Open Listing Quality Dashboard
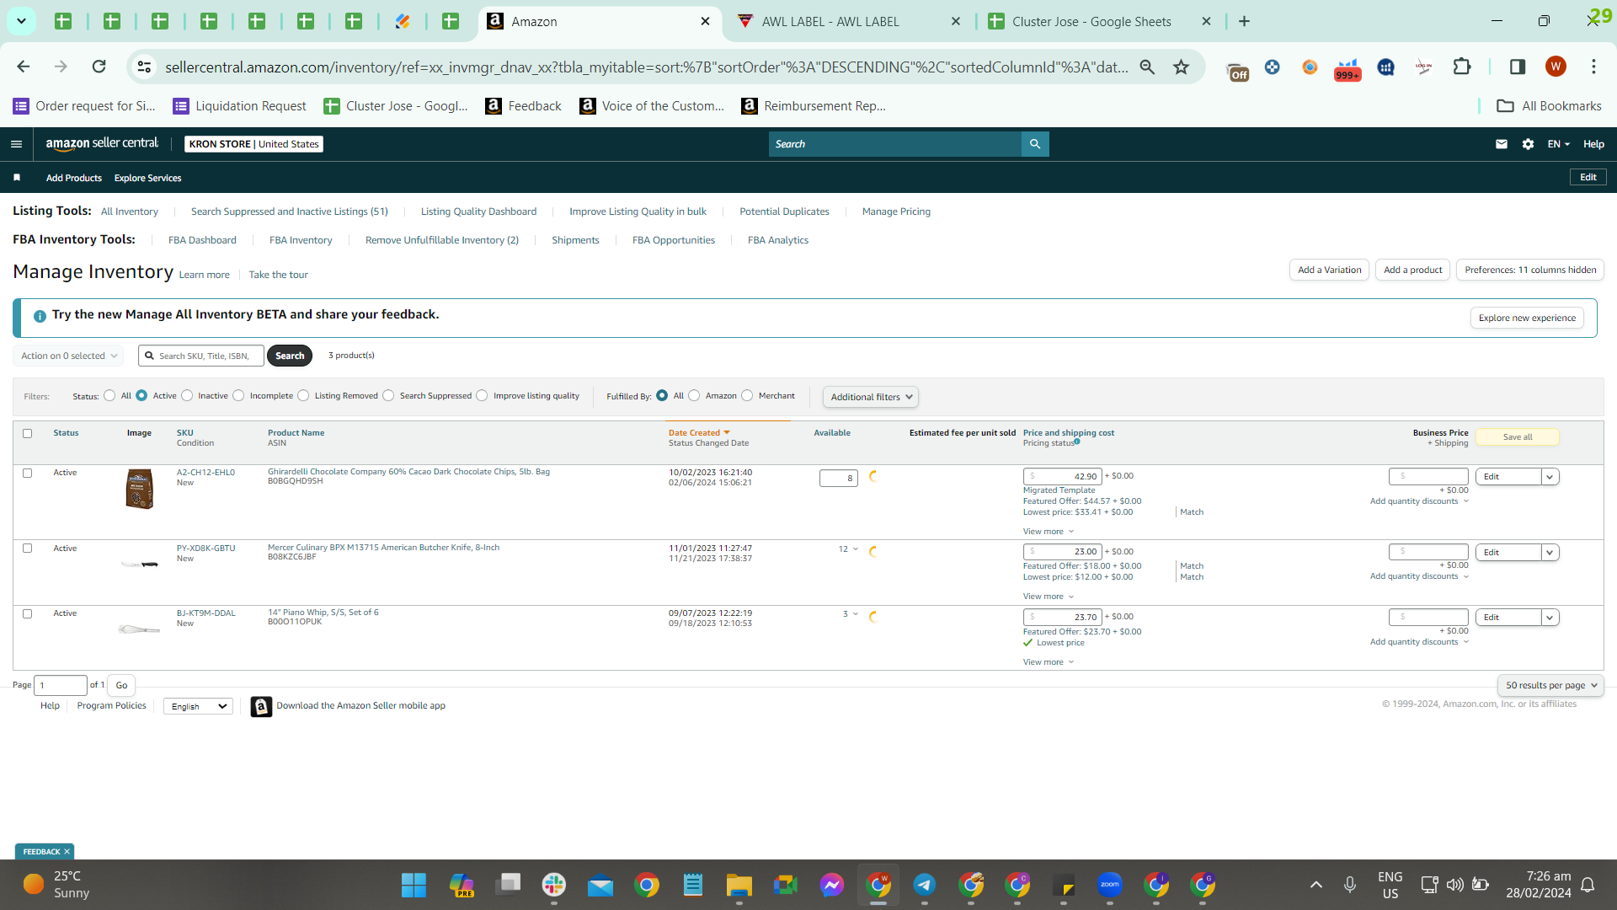Viewport: 1617px width, 910px height. 478,211
